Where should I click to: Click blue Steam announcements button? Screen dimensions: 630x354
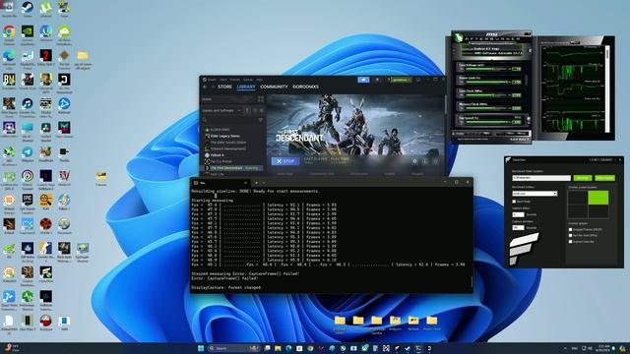click(363, 80)
